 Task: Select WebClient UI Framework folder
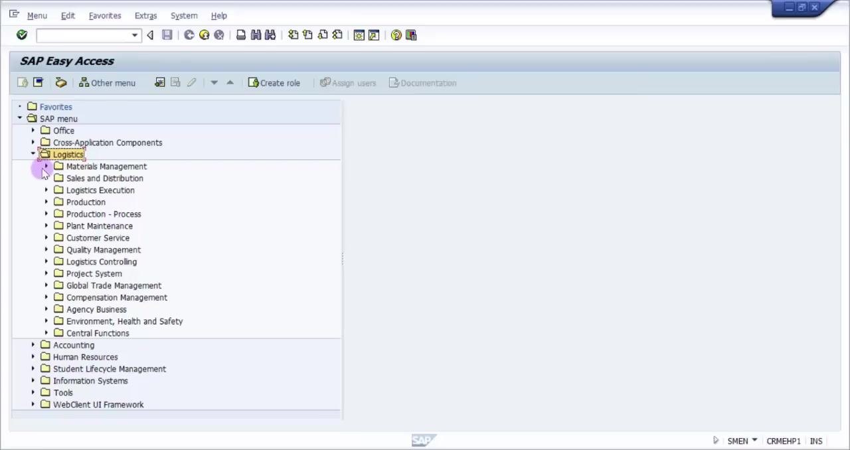(98, 405)
